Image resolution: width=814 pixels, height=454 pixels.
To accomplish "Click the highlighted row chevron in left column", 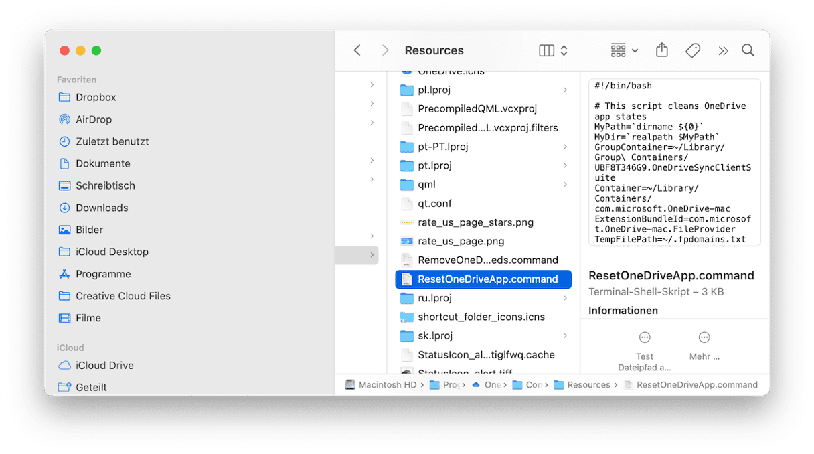I will (x=372, y=255).
